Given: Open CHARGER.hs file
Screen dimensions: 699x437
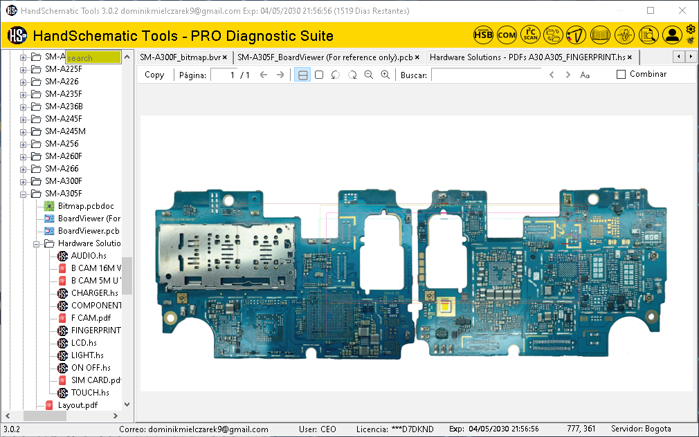Looking at the screenshot, I should 95,293.
